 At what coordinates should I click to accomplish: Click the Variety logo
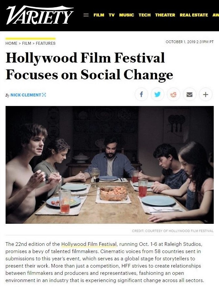click(x=40, y=15)
